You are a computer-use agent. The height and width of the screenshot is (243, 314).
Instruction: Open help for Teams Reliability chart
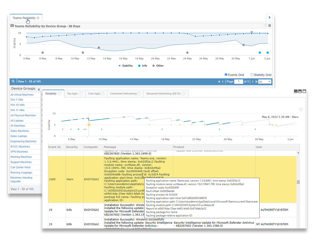pos(265,26)
